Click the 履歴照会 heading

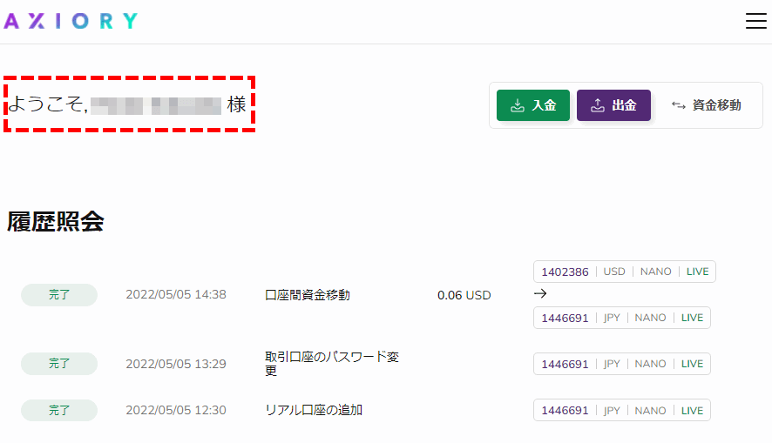pos(55,221)
